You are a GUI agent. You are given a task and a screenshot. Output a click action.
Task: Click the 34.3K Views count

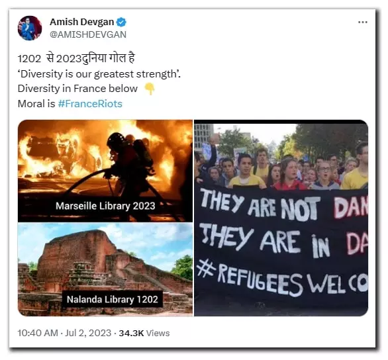144,333
